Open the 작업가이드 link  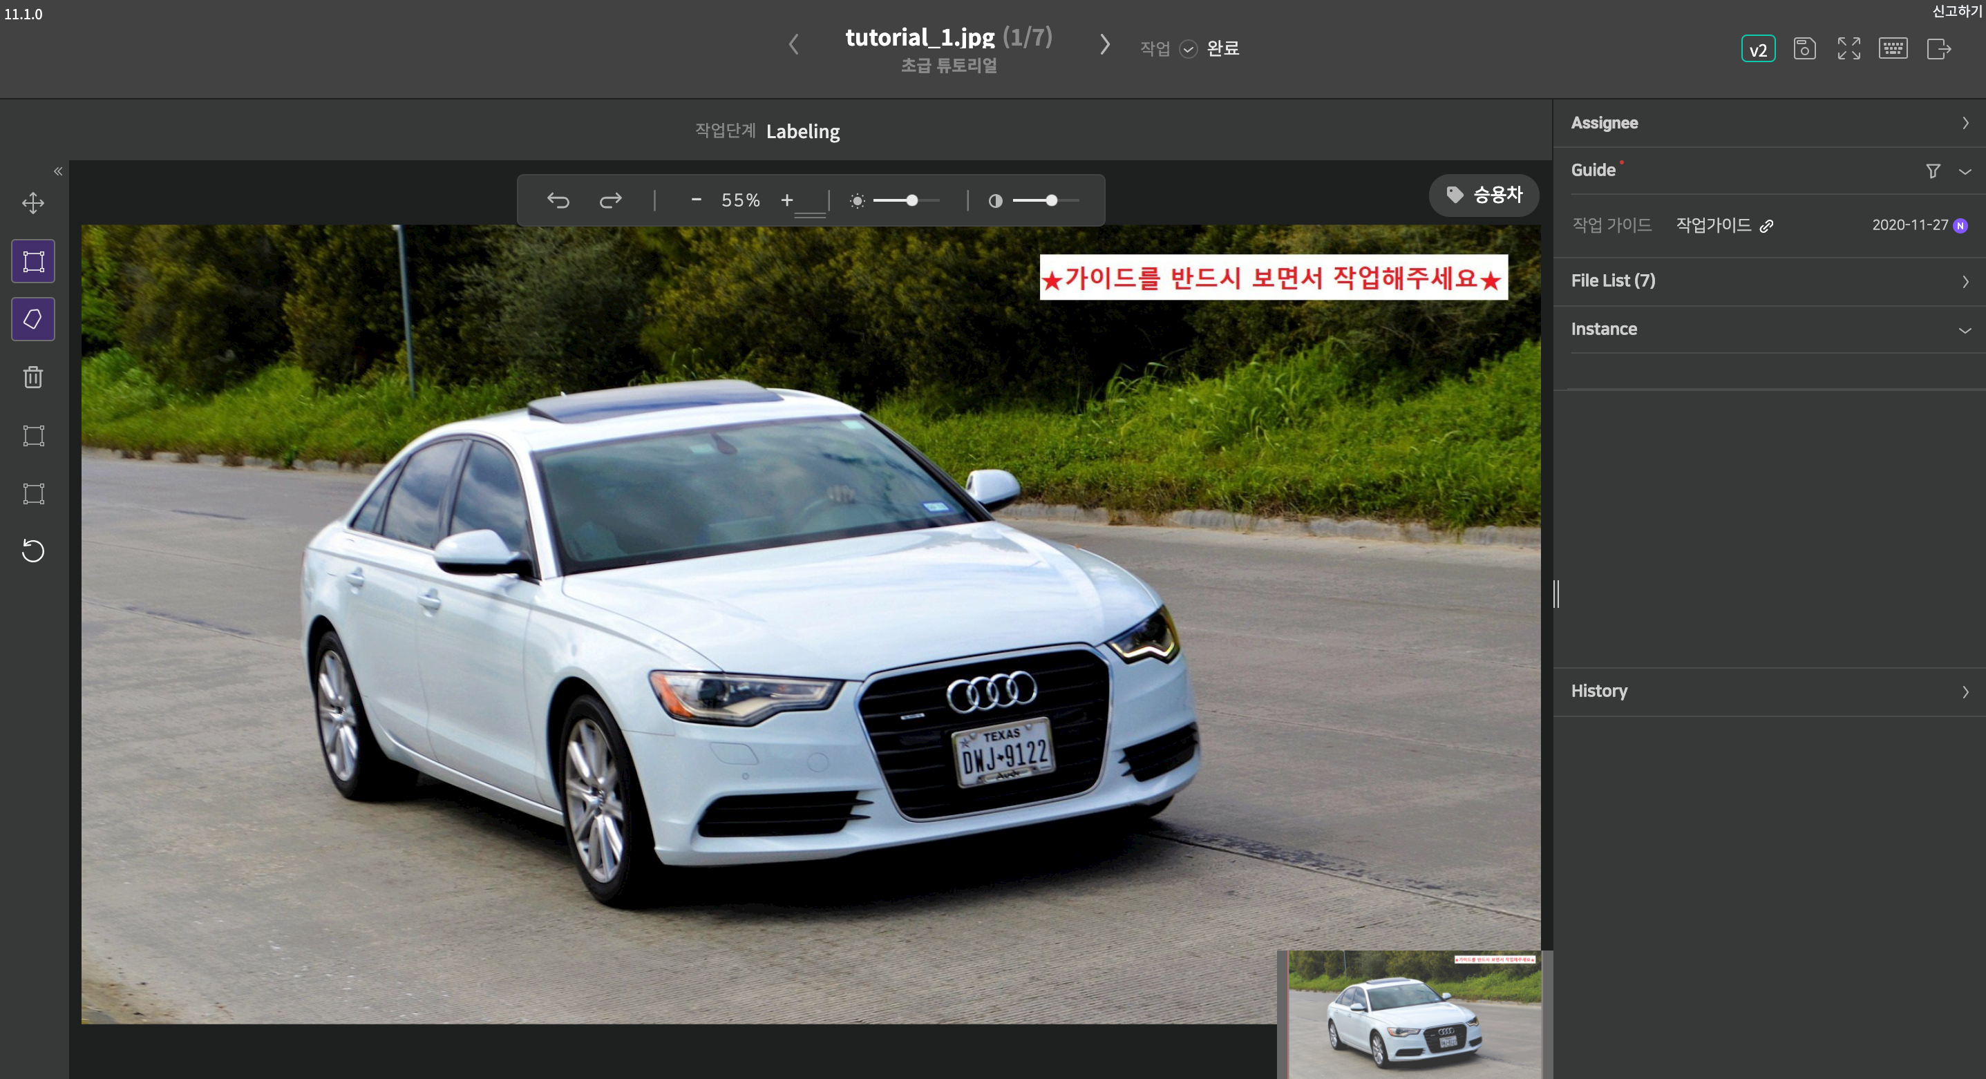pos(1725,226)
